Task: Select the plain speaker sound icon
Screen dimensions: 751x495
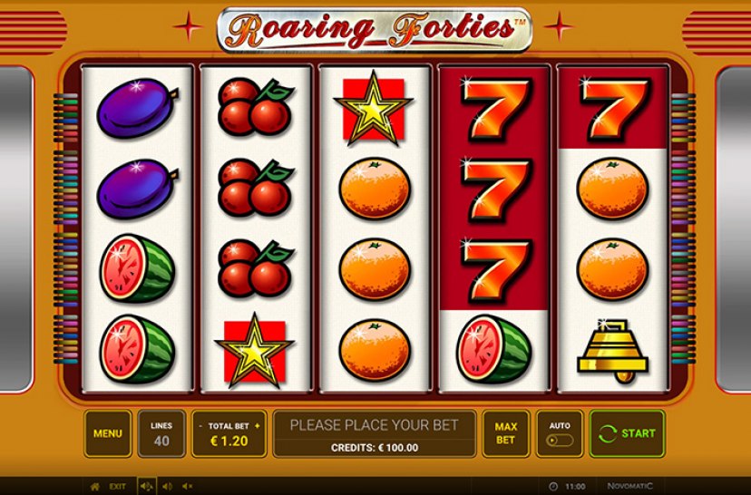Action: click(x=167, y=486)
